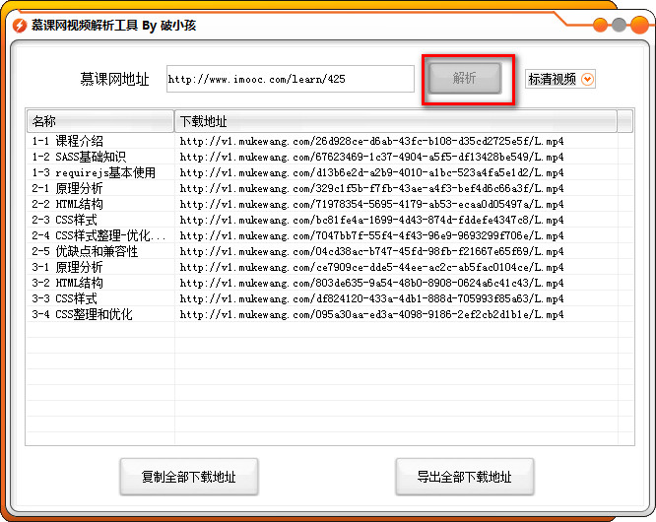Click download URL containing 803de635
This screenshot has width=656, height=522.
(371, 284)
